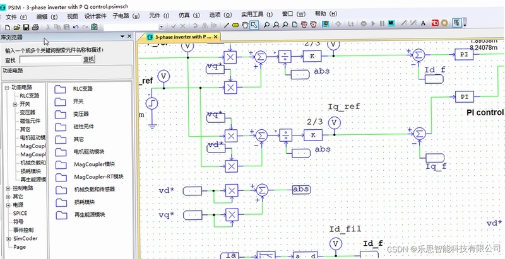
Task: Close the 3-phase inverter document tab
Action: pos(215,37)
